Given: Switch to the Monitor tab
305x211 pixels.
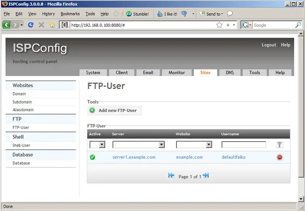Looking at the screenshot, I should coord(177,72).
